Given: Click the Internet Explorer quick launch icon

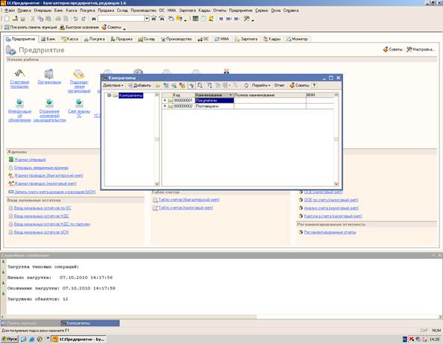Looking at the screenshot, I should tap(31, 339).
